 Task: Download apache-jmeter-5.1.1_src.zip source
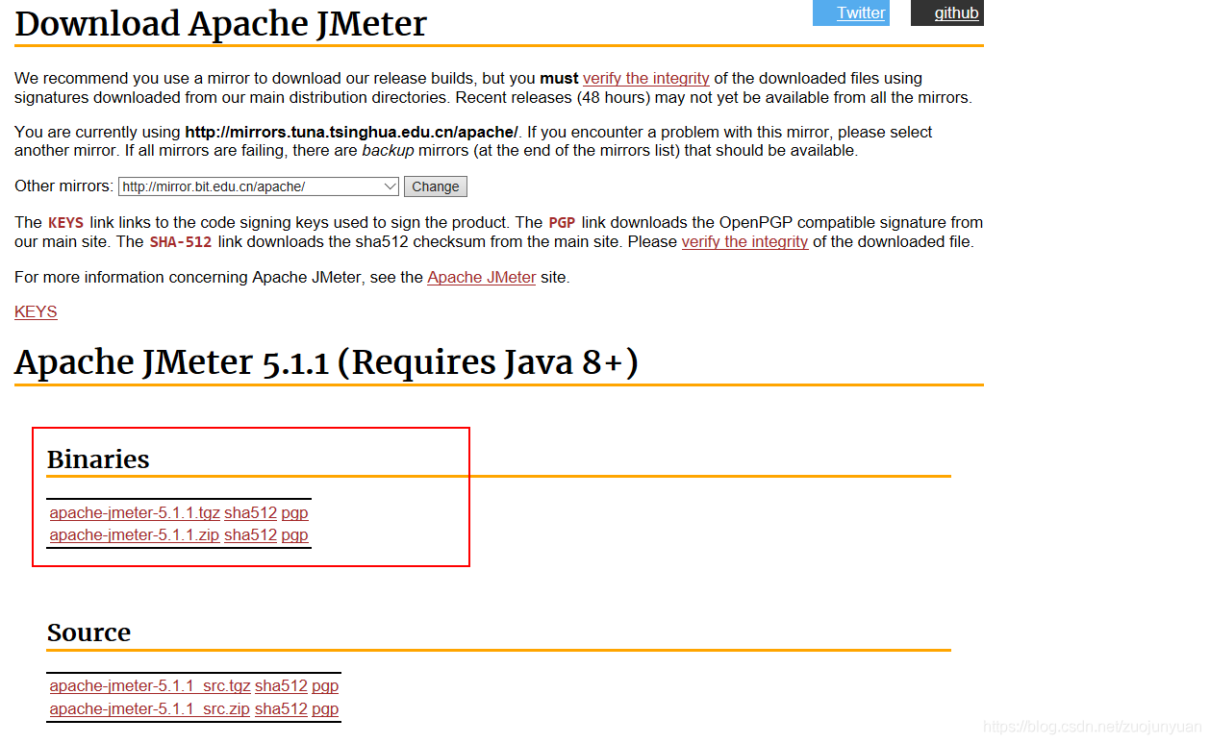pyautogui.click(x=150, y=708)
